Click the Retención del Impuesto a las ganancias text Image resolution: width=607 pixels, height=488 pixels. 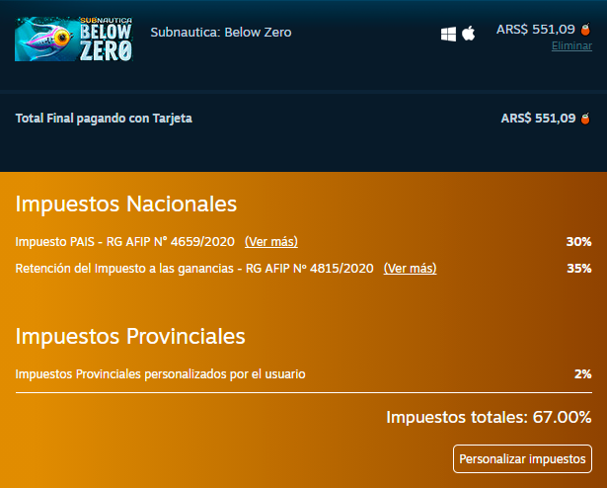pyautogui.click(x=194, y=269)
